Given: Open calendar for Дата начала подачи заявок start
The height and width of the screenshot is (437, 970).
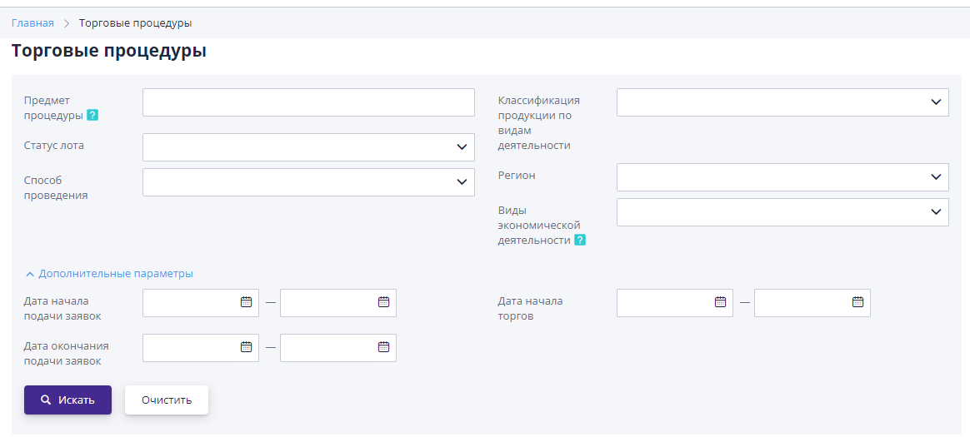Looking at the screenshot, I should pos(246,302).
